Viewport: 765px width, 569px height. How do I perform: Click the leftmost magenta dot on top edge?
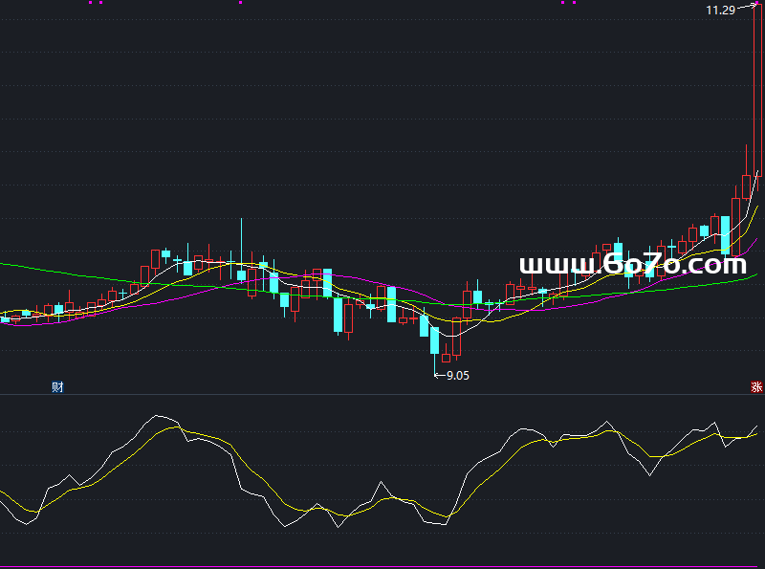point(91,2)
